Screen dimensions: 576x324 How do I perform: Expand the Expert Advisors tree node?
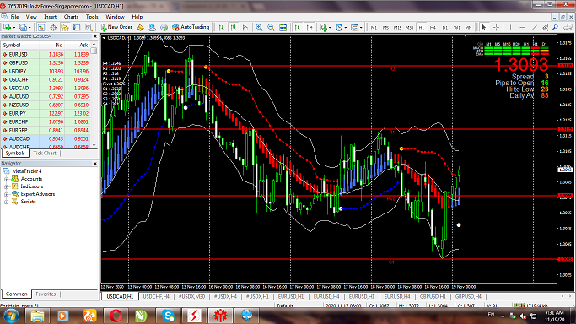click(6, 194)
